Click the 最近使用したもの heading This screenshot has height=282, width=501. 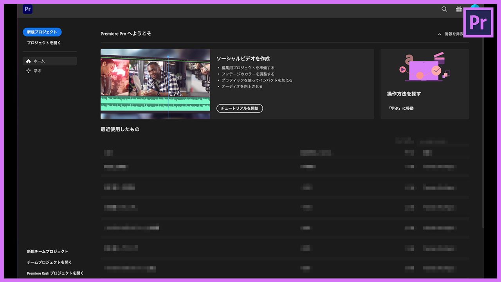pyautogui.click(x=120, y=129)
